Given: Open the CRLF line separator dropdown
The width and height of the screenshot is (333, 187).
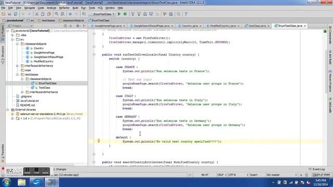Looking at the screenshot, I should [222, 175].
